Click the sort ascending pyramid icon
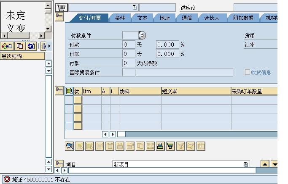This screenshot has height=184, width=288. point(160,146)
